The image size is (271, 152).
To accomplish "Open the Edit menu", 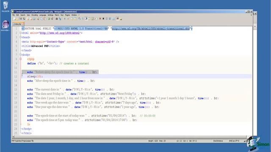I will coord(17,15).
